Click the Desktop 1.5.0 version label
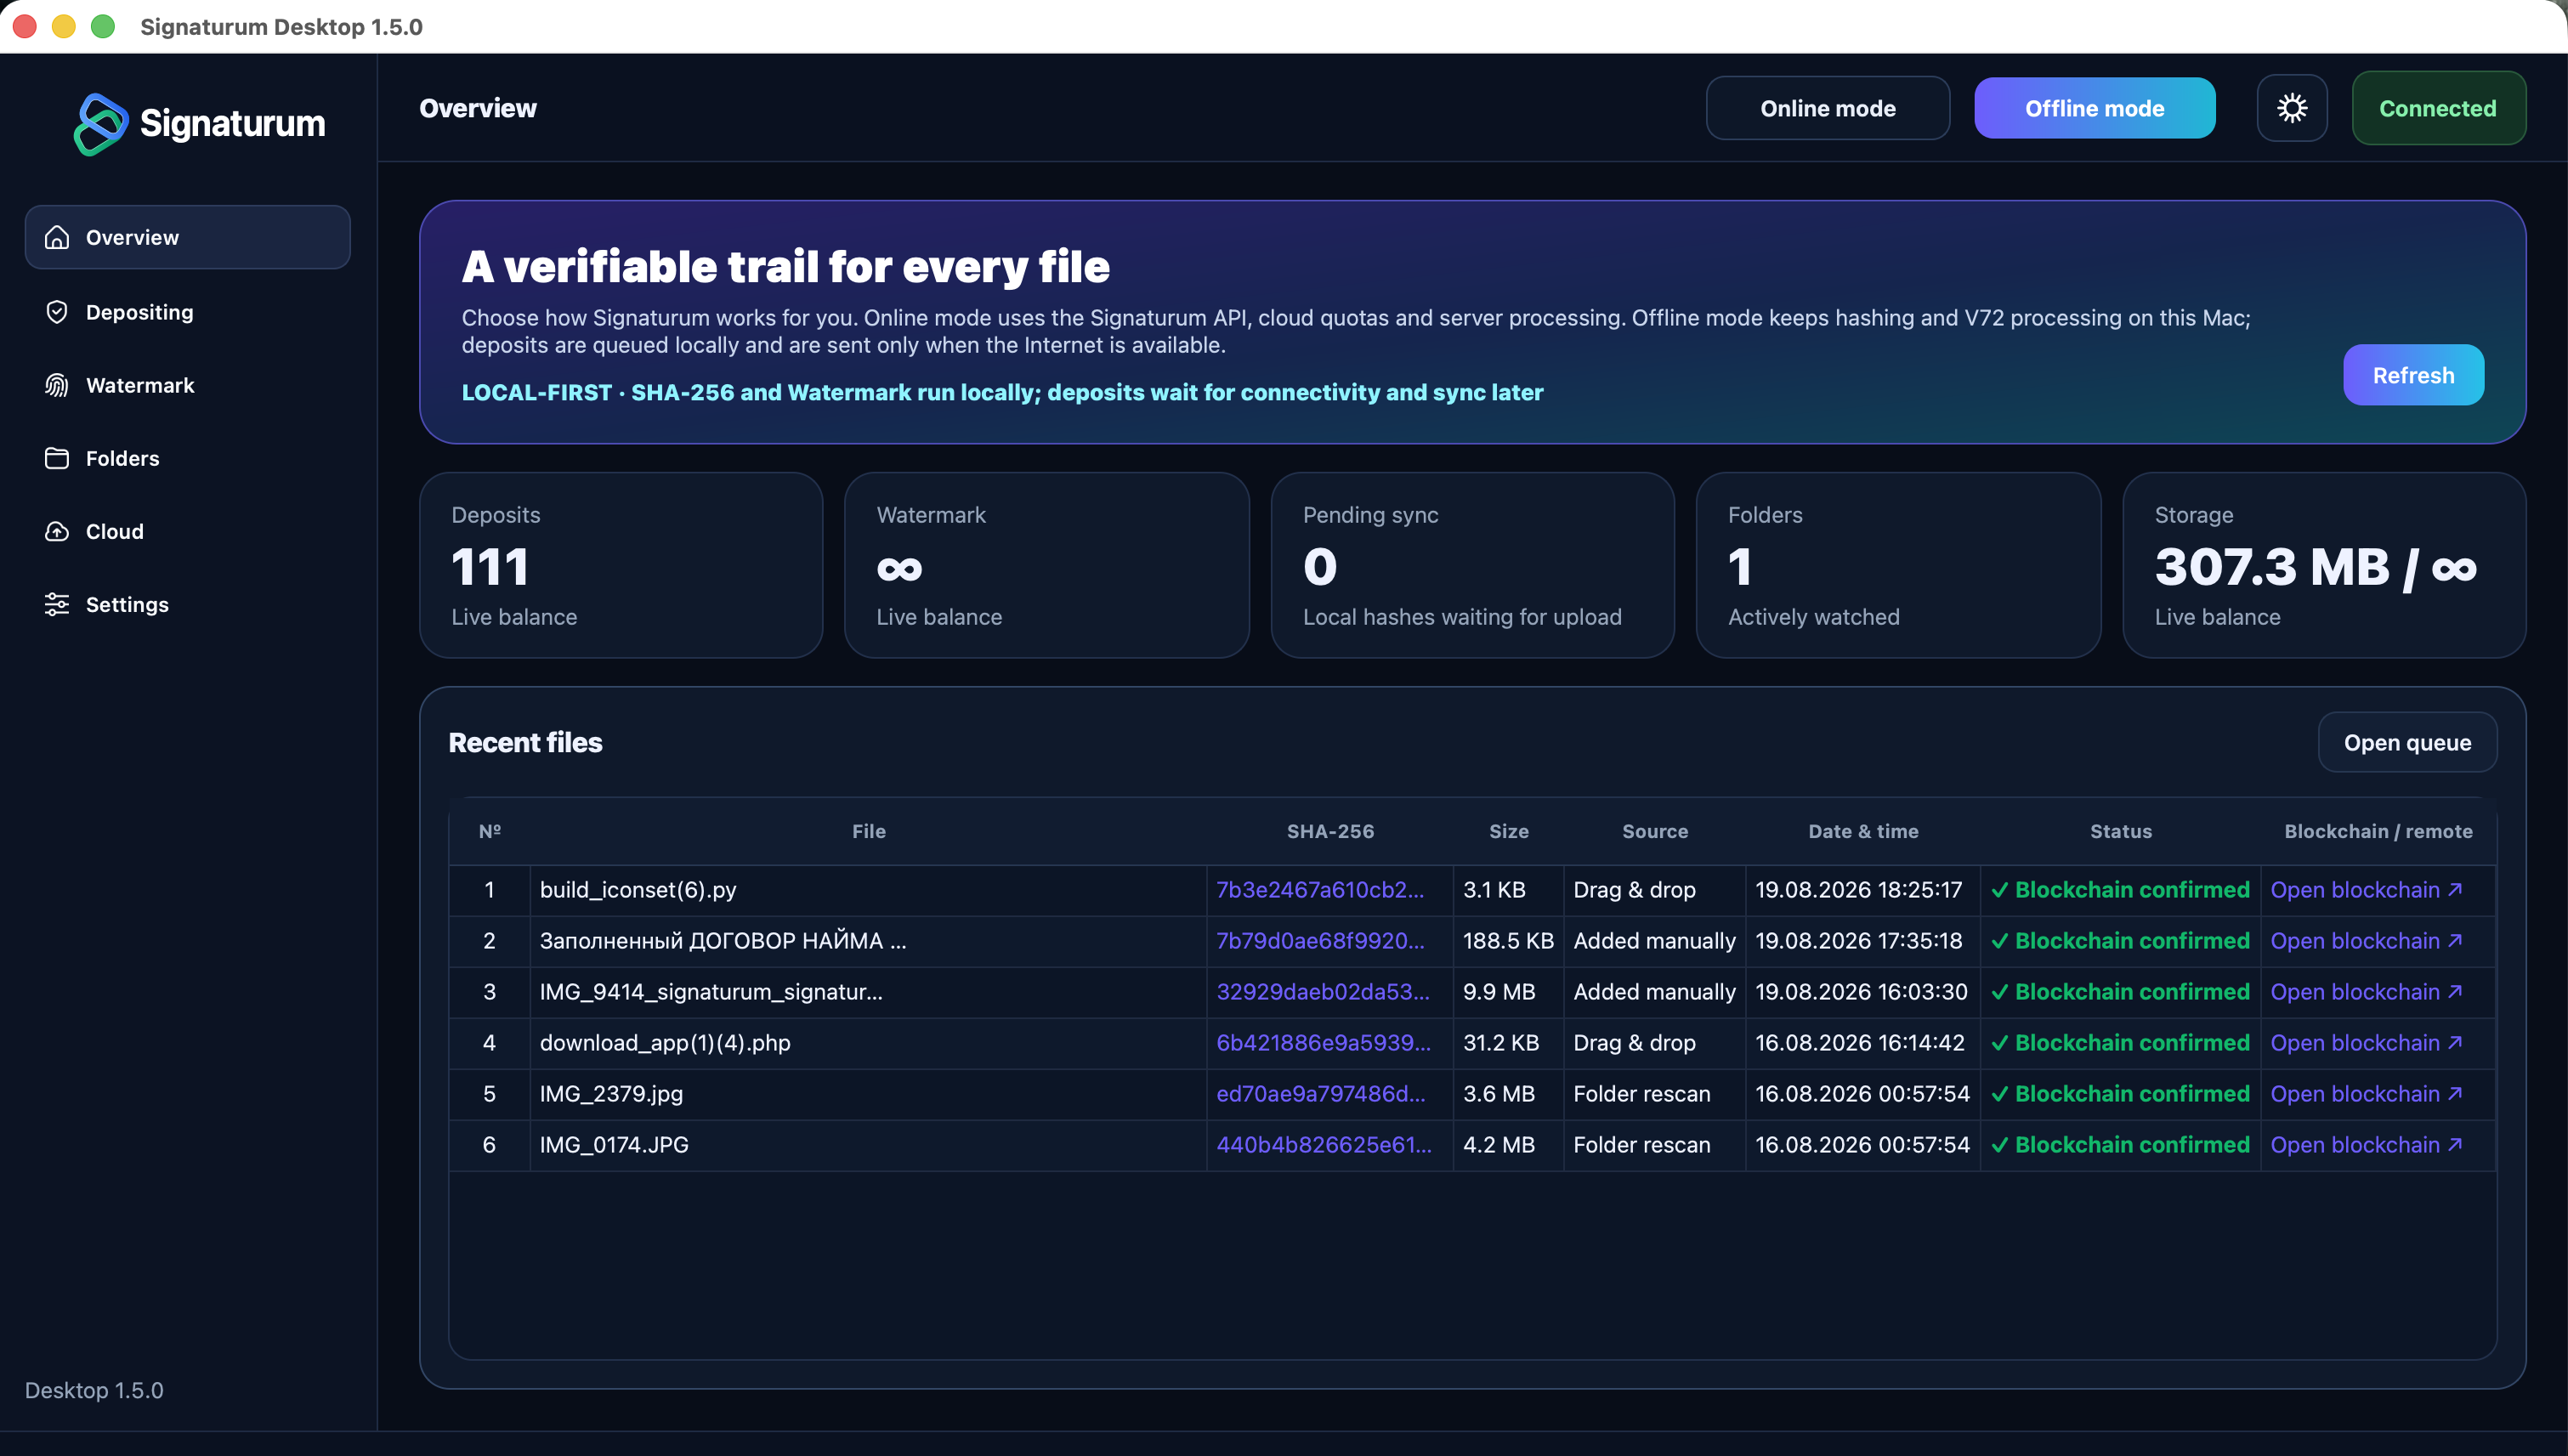 pyautogui.click(x=94, y=1390)
